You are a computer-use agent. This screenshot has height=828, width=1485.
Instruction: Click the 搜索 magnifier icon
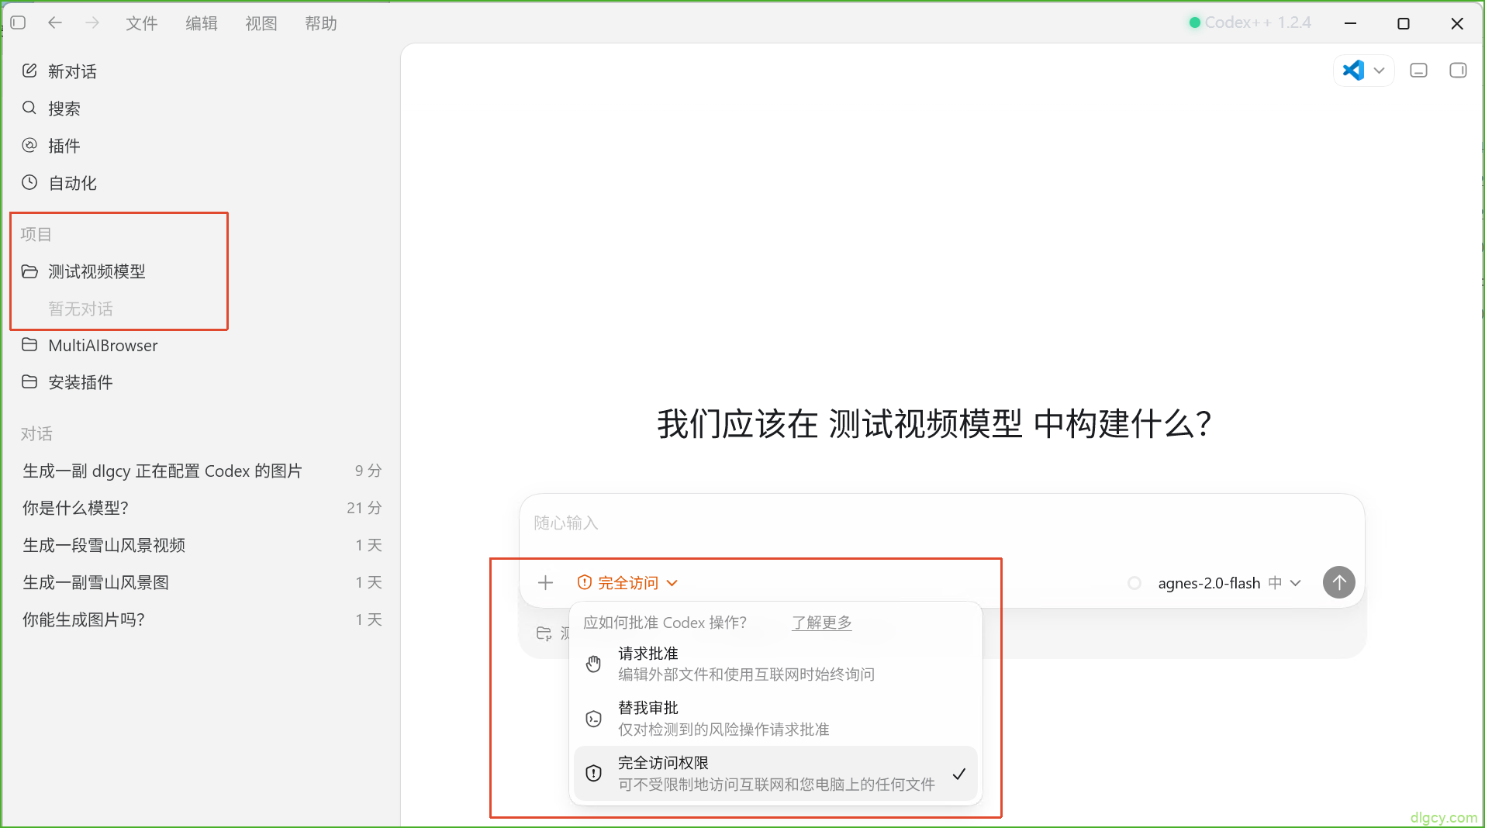(29, 108)
